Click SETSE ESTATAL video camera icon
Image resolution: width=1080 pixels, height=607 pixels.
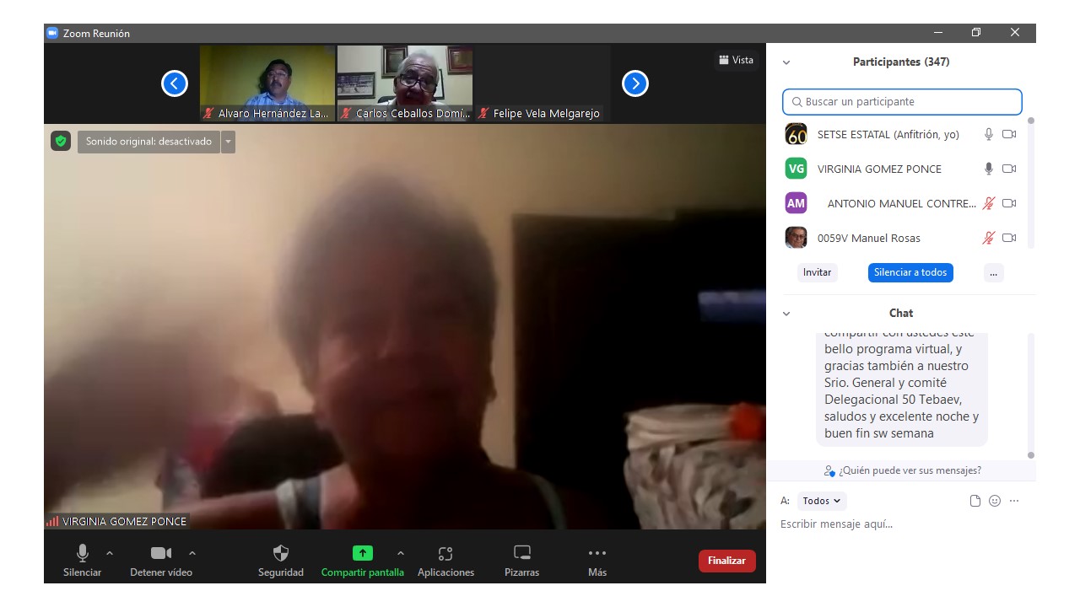tap(1009, 134)
